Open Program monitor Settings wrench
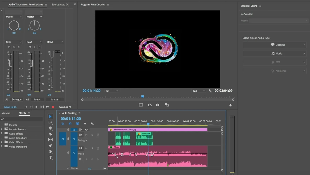The image size is (310, 175). (210, 91)
